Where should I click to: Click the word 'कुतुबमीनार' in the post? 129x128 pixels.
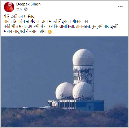tap(100, 27)
